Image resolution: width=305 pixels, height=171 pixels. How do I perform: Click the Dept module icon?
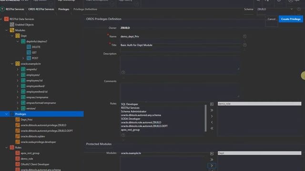(x=18, y=36)
